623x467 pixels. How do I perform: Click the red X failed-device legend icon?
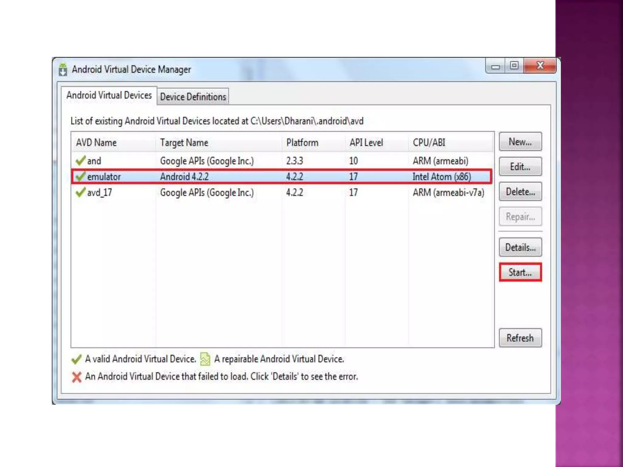pos(77,377)
